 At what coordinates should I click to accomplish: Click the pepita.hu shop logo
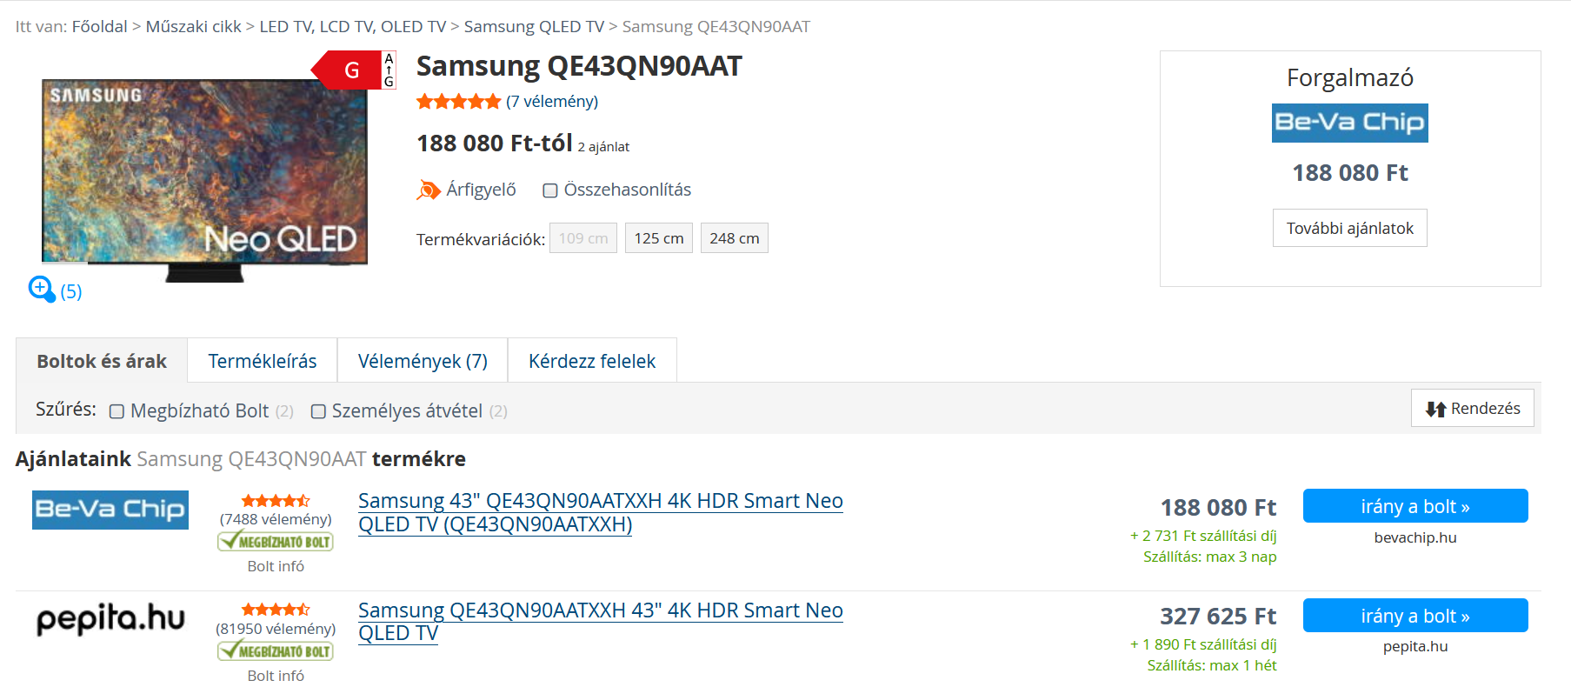click(x=110, y=618)
